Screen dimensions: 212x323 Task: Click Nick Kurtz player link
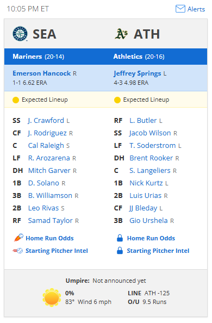[x=146, y=183]
